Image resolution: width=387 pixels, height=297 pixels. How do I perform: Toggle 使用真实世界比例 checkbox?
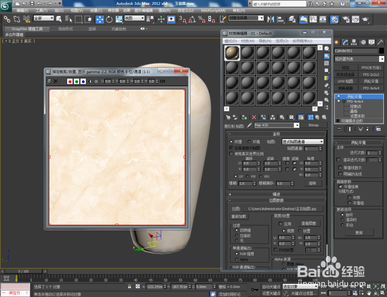pos(231,154)
